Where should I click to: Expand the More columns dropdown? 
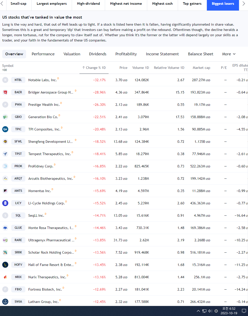[x=229, y=54]
